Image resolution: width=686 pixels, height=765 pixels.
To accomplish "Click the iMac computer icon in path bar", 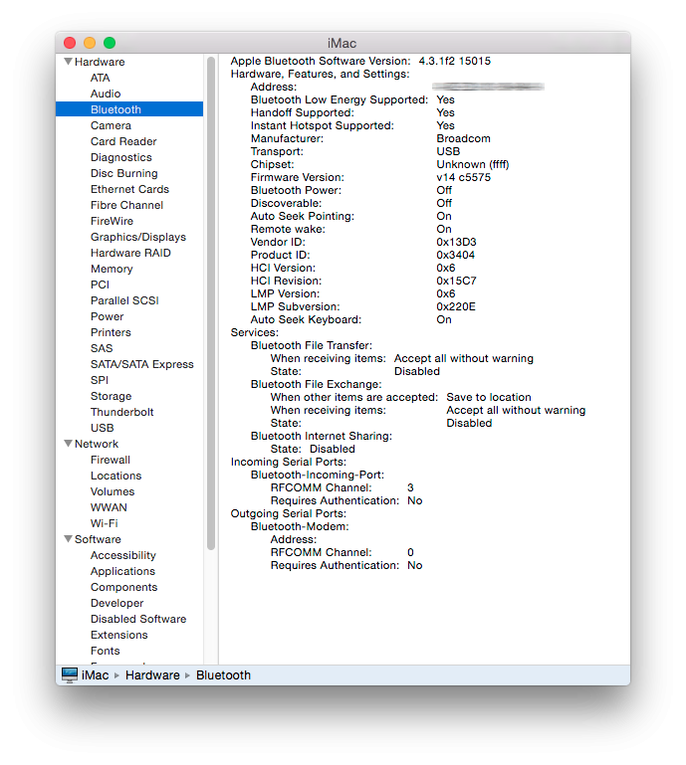I will 70,675.
